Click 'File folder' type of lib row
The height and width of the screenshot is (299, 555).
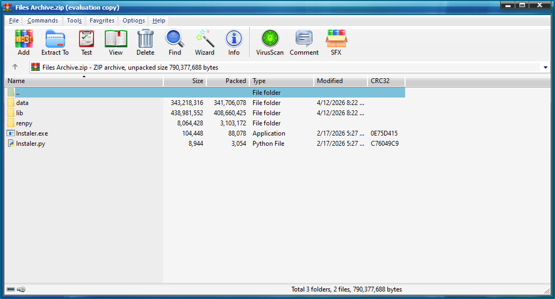point(266,113)
